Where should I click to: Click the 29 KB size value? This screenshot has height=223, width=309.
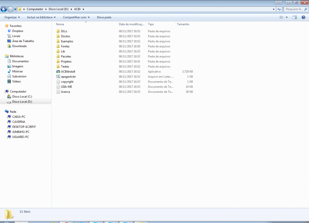(x=189, y=92)
